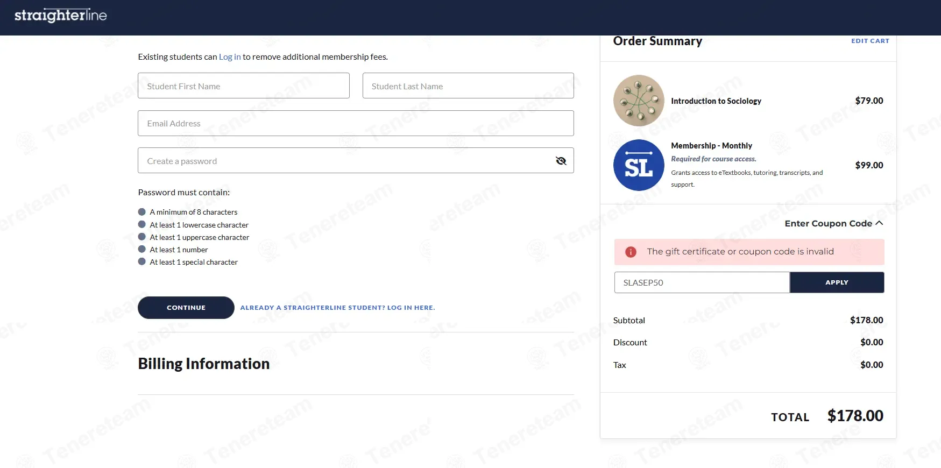941x468 pixels.
Task: Toggle password visibility eye icon
Action: point(561,161)
